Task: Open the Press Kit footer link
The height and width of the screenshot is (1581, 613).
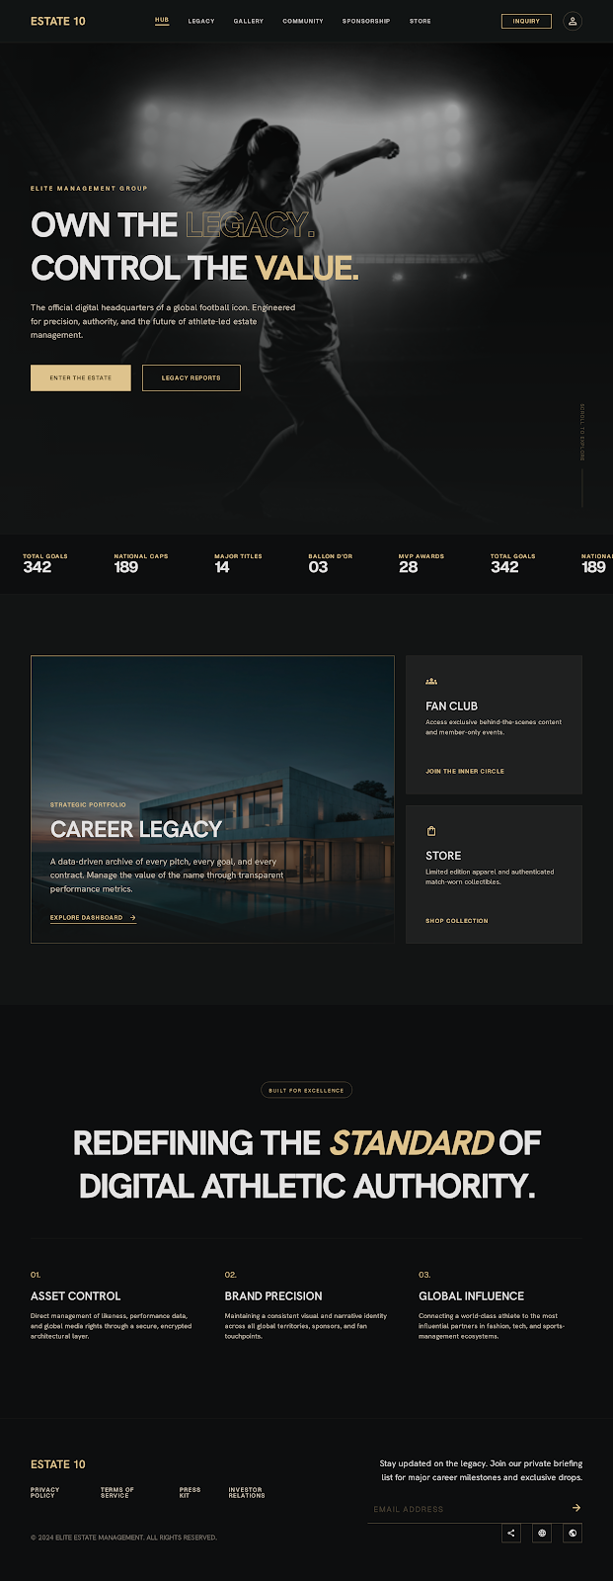Action: pos(191,1492)
